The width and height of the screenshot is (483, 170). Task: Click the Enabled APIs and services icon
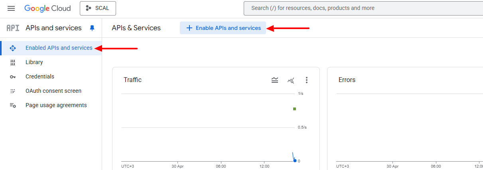(x=13, y=48)
